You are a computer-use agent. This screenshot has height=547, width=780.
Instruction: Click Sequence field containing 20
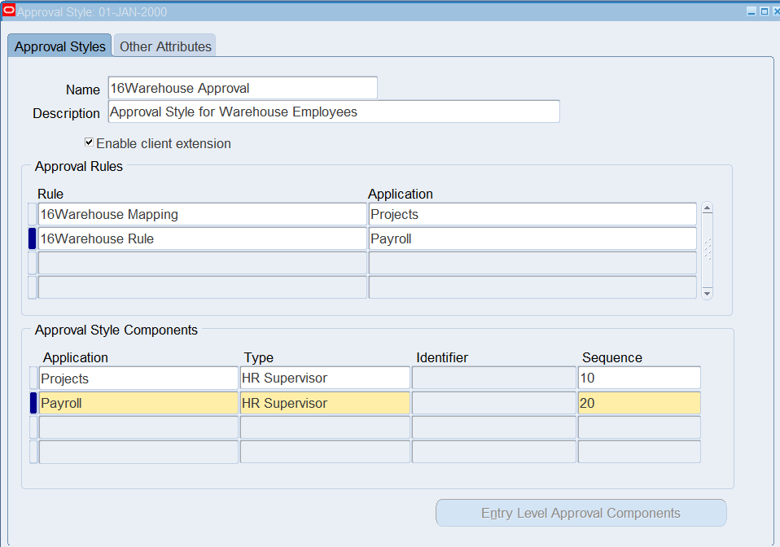point(638,403)
